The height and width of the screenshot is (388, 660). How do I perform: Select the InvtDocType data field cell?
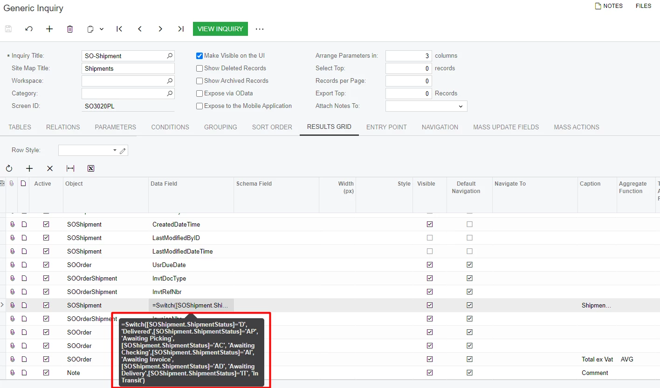coord(191,278)
